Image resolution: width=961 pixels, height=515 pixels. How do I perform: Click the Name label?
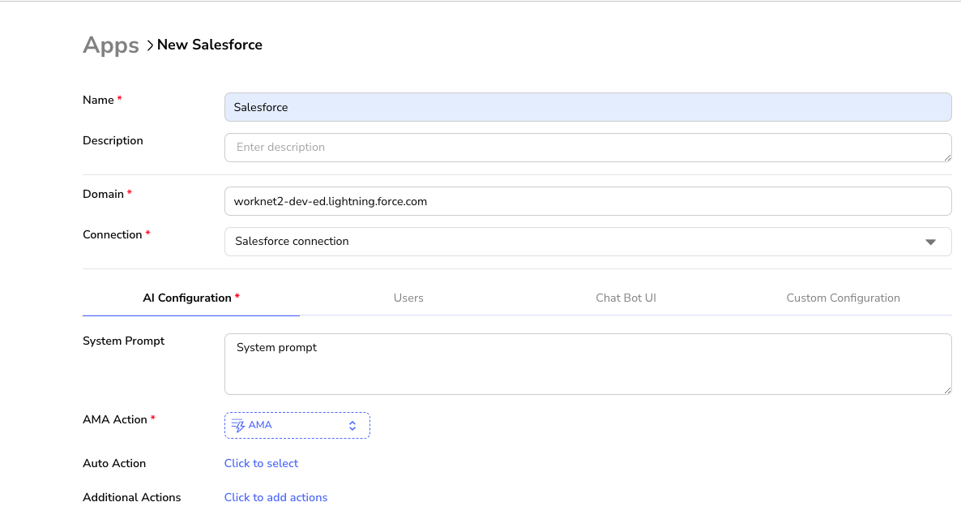98,100
